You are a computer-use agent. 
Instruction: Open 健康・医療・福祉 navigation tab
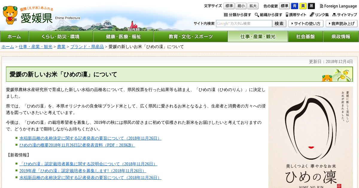[x=123, y=36]
